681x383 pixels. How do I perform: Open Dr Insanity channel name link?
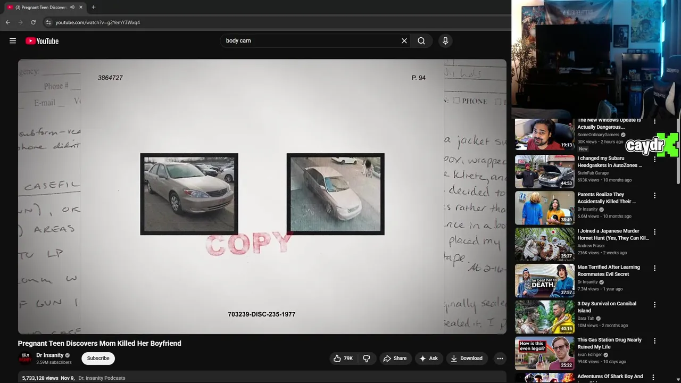coord(49,355)
